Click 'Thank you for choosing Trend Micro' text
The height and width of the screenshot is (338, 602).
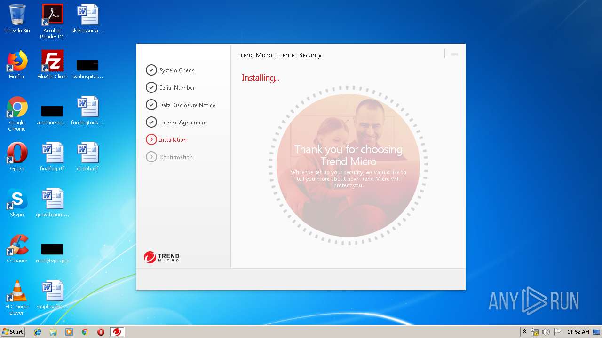pos(349,155)
